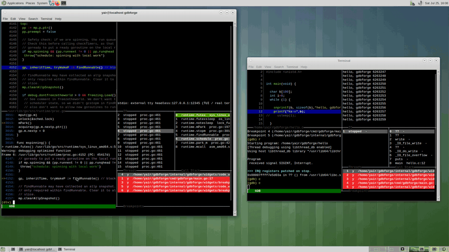Select call stack frame 8 runtime.mcall
The height and width of the screenshot is (252, 449).
click(x=203, y=147)
